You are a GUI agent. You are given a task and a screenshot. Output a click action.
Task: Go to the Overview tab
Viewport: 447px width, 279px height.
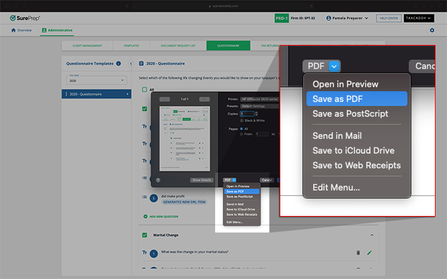22,30
